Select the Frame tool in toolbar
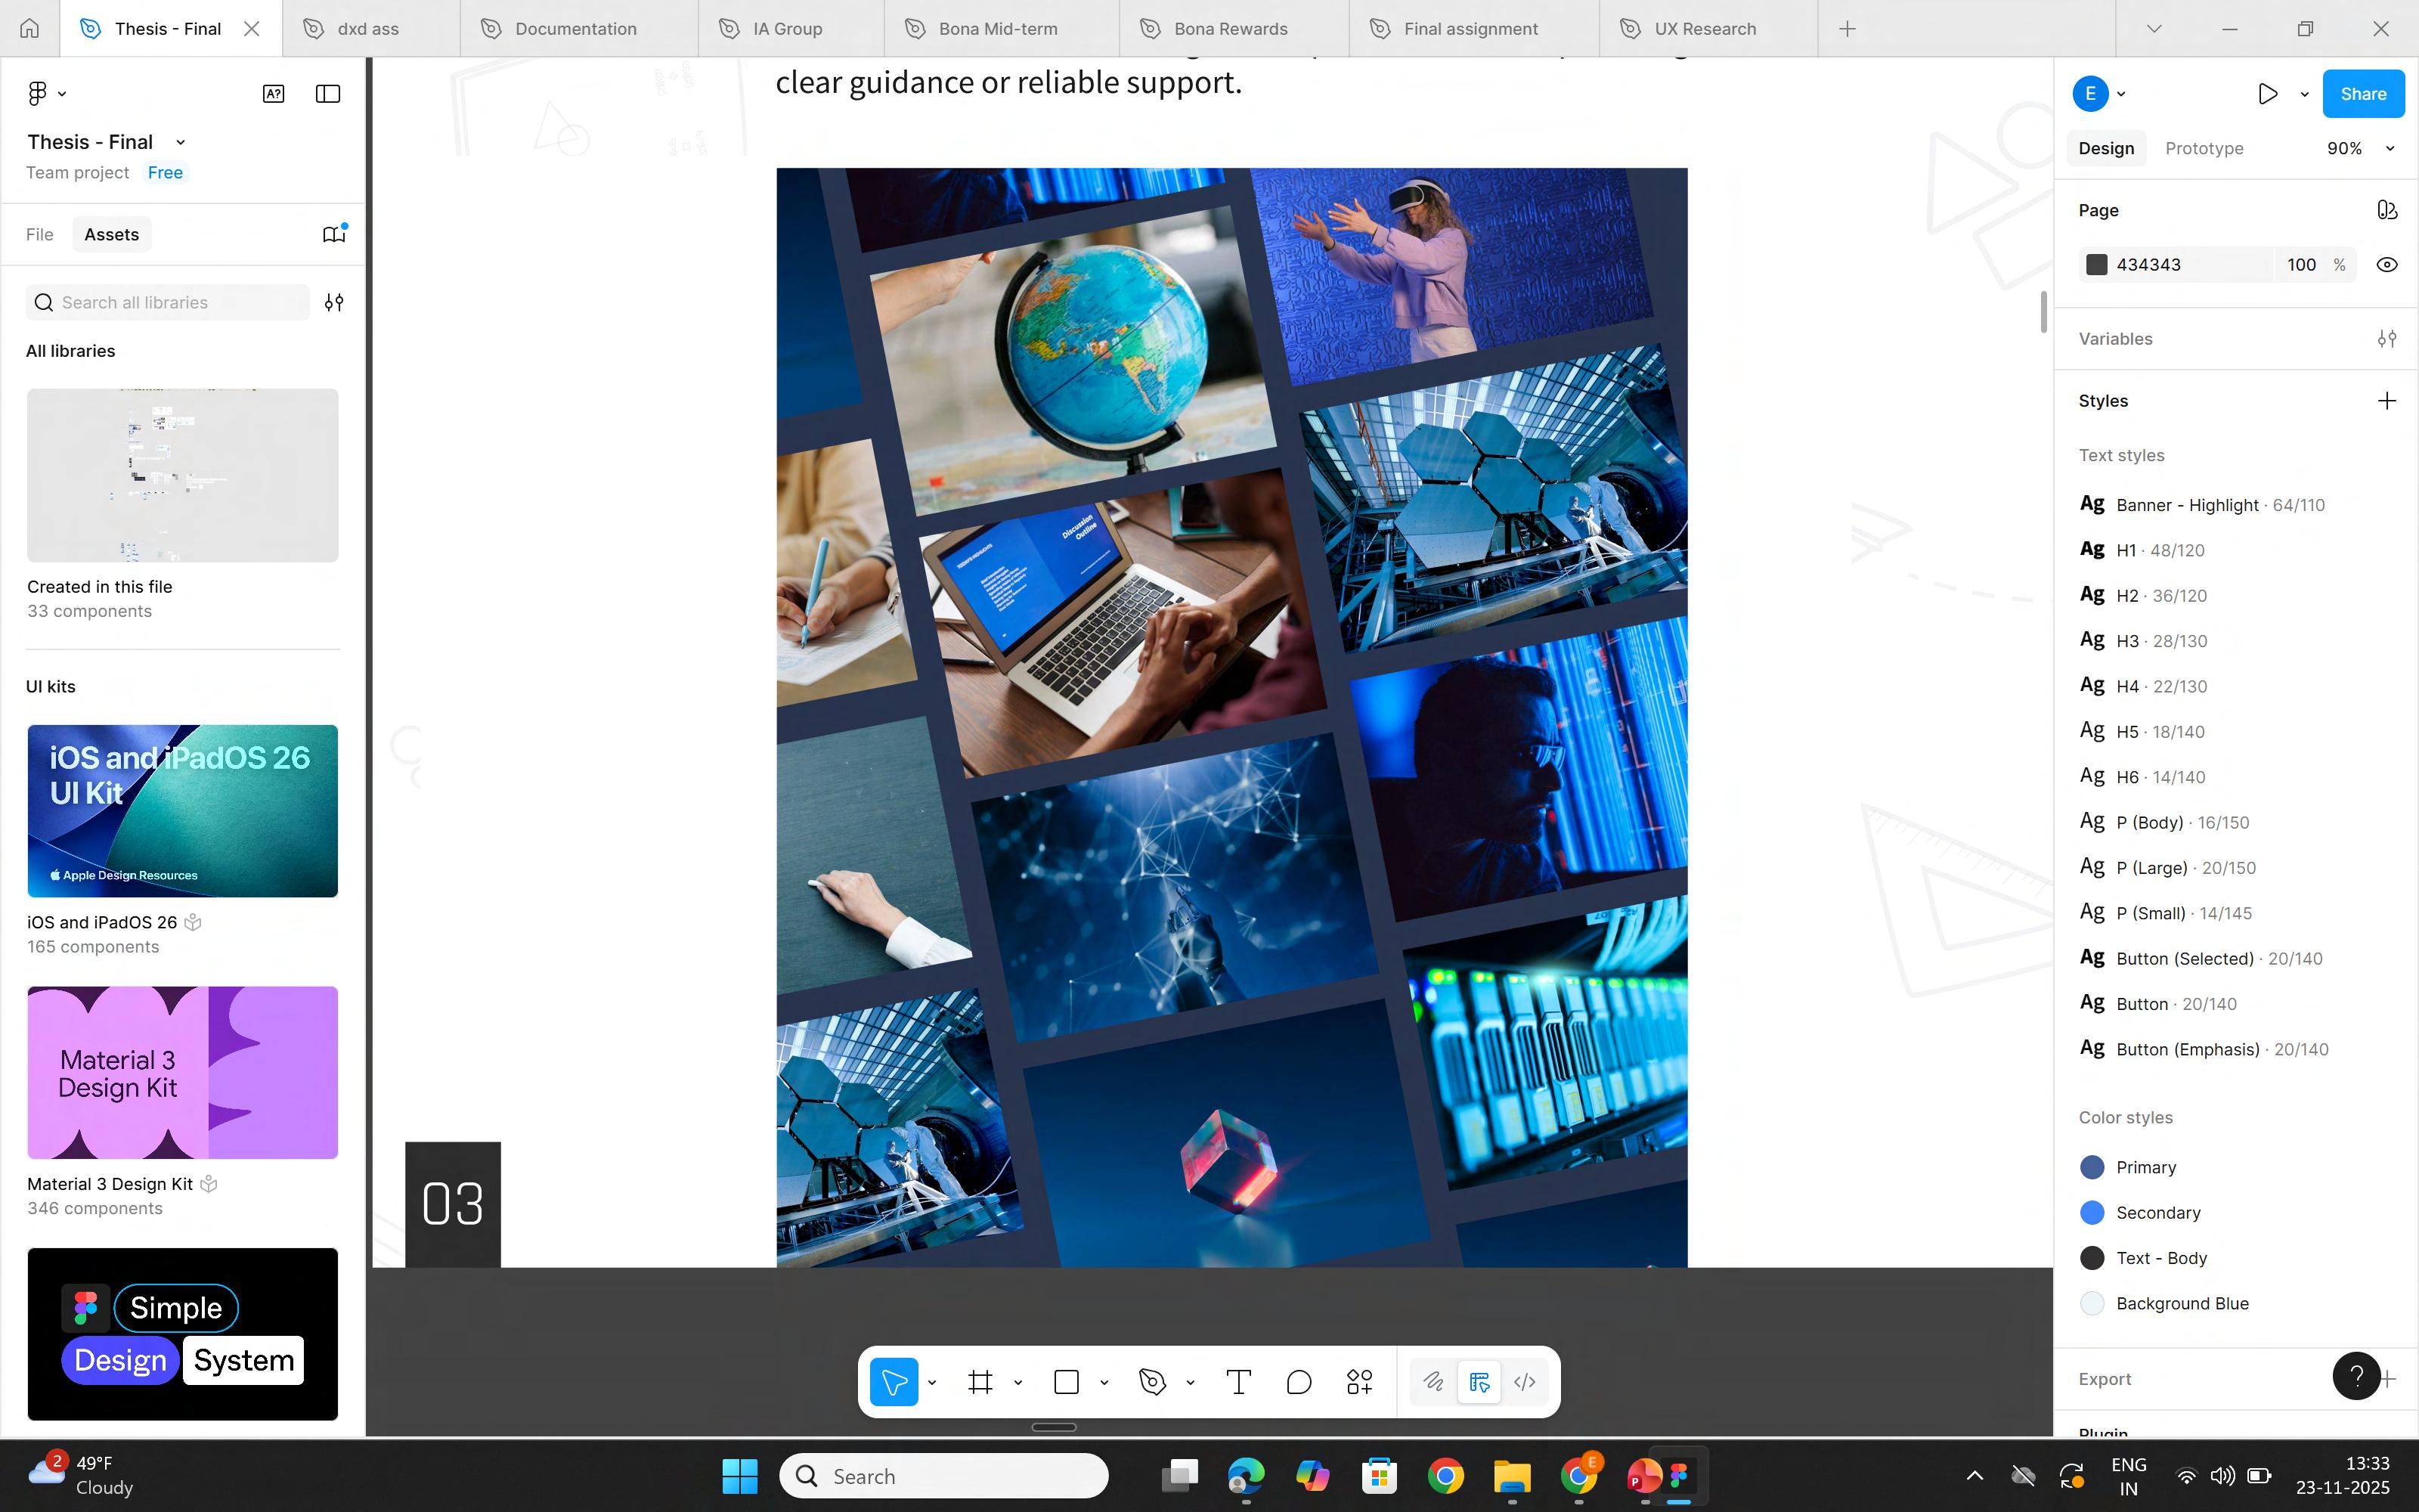The height and width of the screenshot is (1512, 2419). 980,1382
